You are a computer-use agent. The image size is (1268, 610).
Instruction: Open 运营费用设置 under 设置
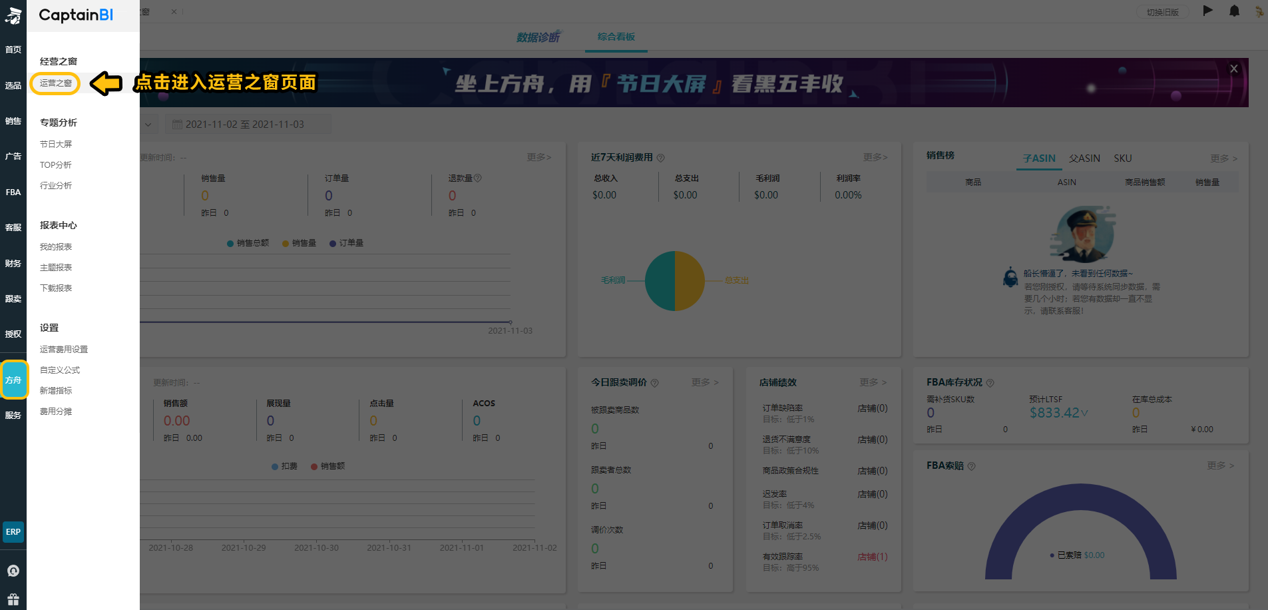[64, 349]
